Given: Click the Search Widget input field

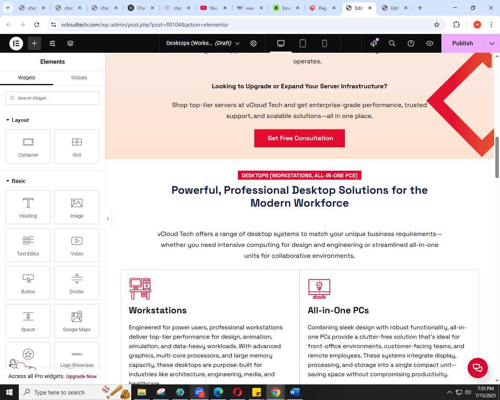Looking at the screenshot, I should click(52, 98).
